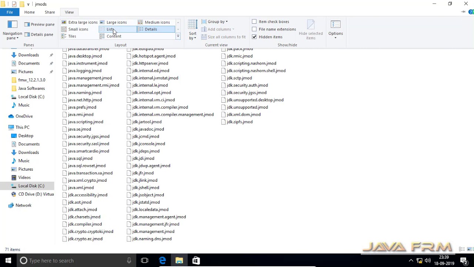The image size is (474, 267).
Task: Click file icon of java.xml.jmod
Action: point(65,188)
